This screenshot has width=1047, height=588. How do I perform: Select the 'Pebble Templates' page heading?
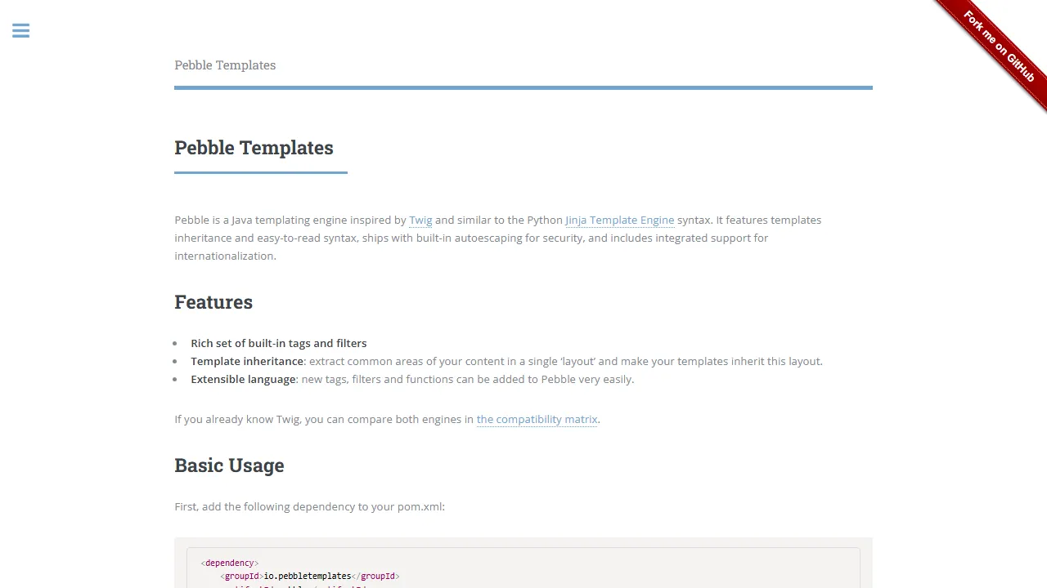[254, 148]
